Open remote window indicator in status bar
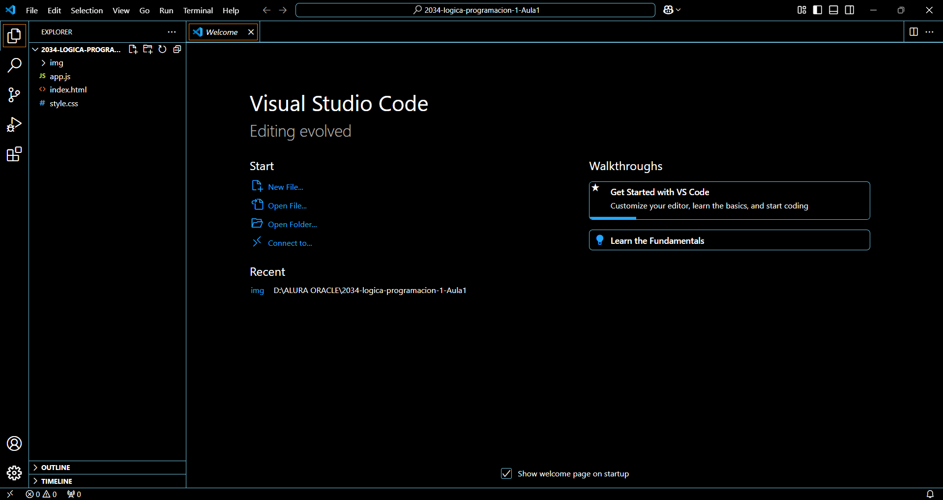The width and height of the screenshot is (943, 500). (10, 494)
